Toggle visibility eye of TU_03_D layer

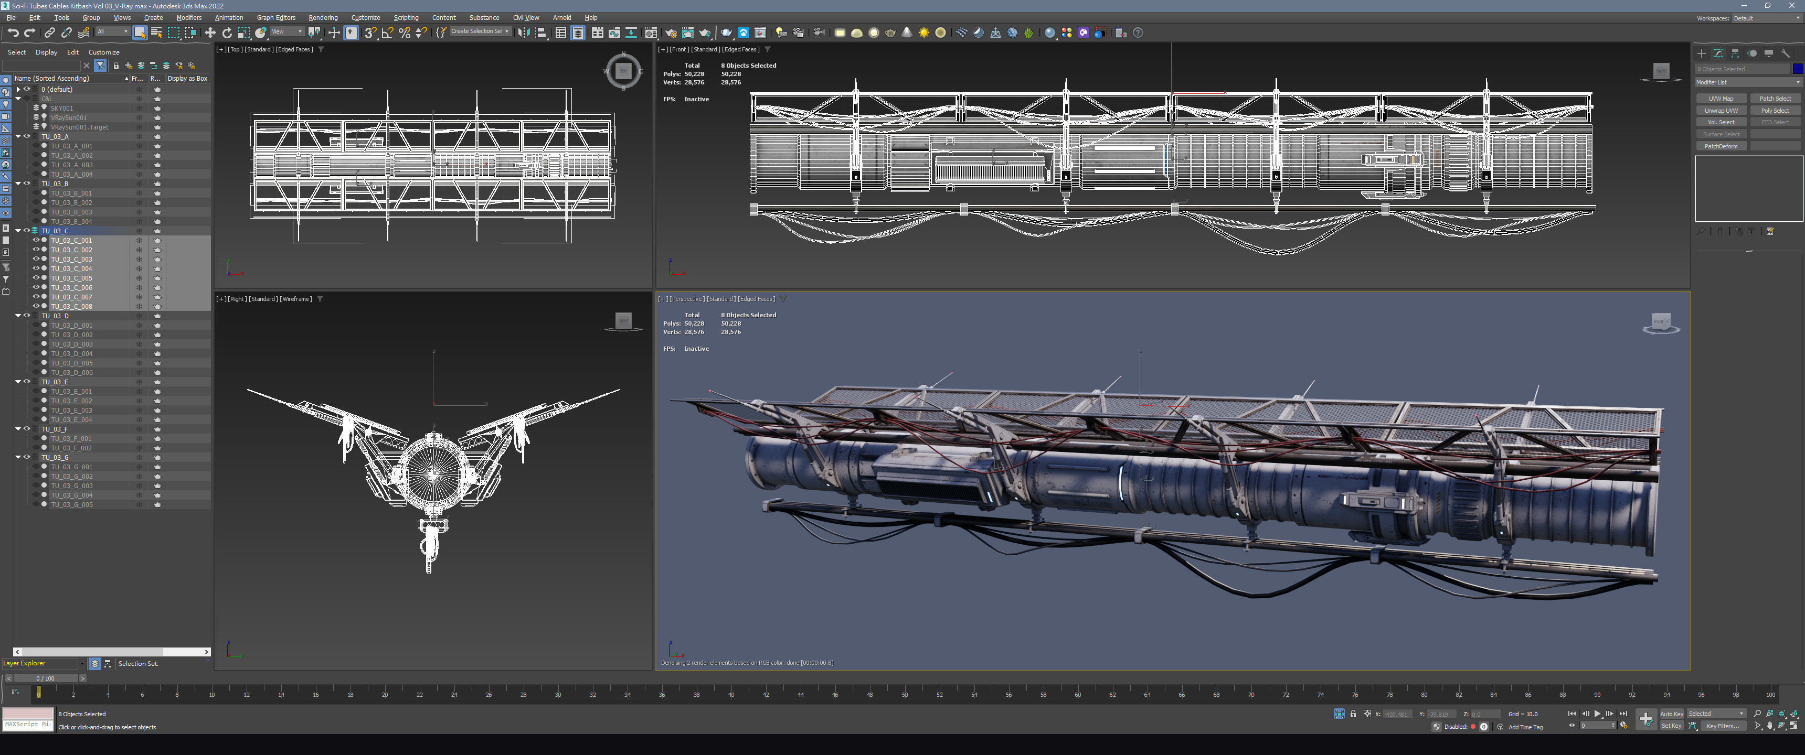(x=27, y=315)
